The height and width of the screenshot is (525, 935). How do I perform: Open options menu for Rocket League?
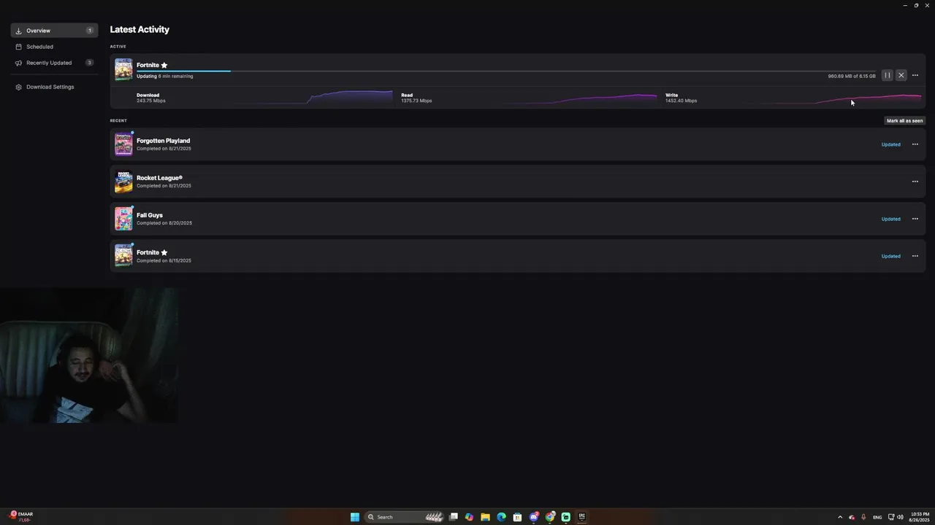tap(915, 182)
